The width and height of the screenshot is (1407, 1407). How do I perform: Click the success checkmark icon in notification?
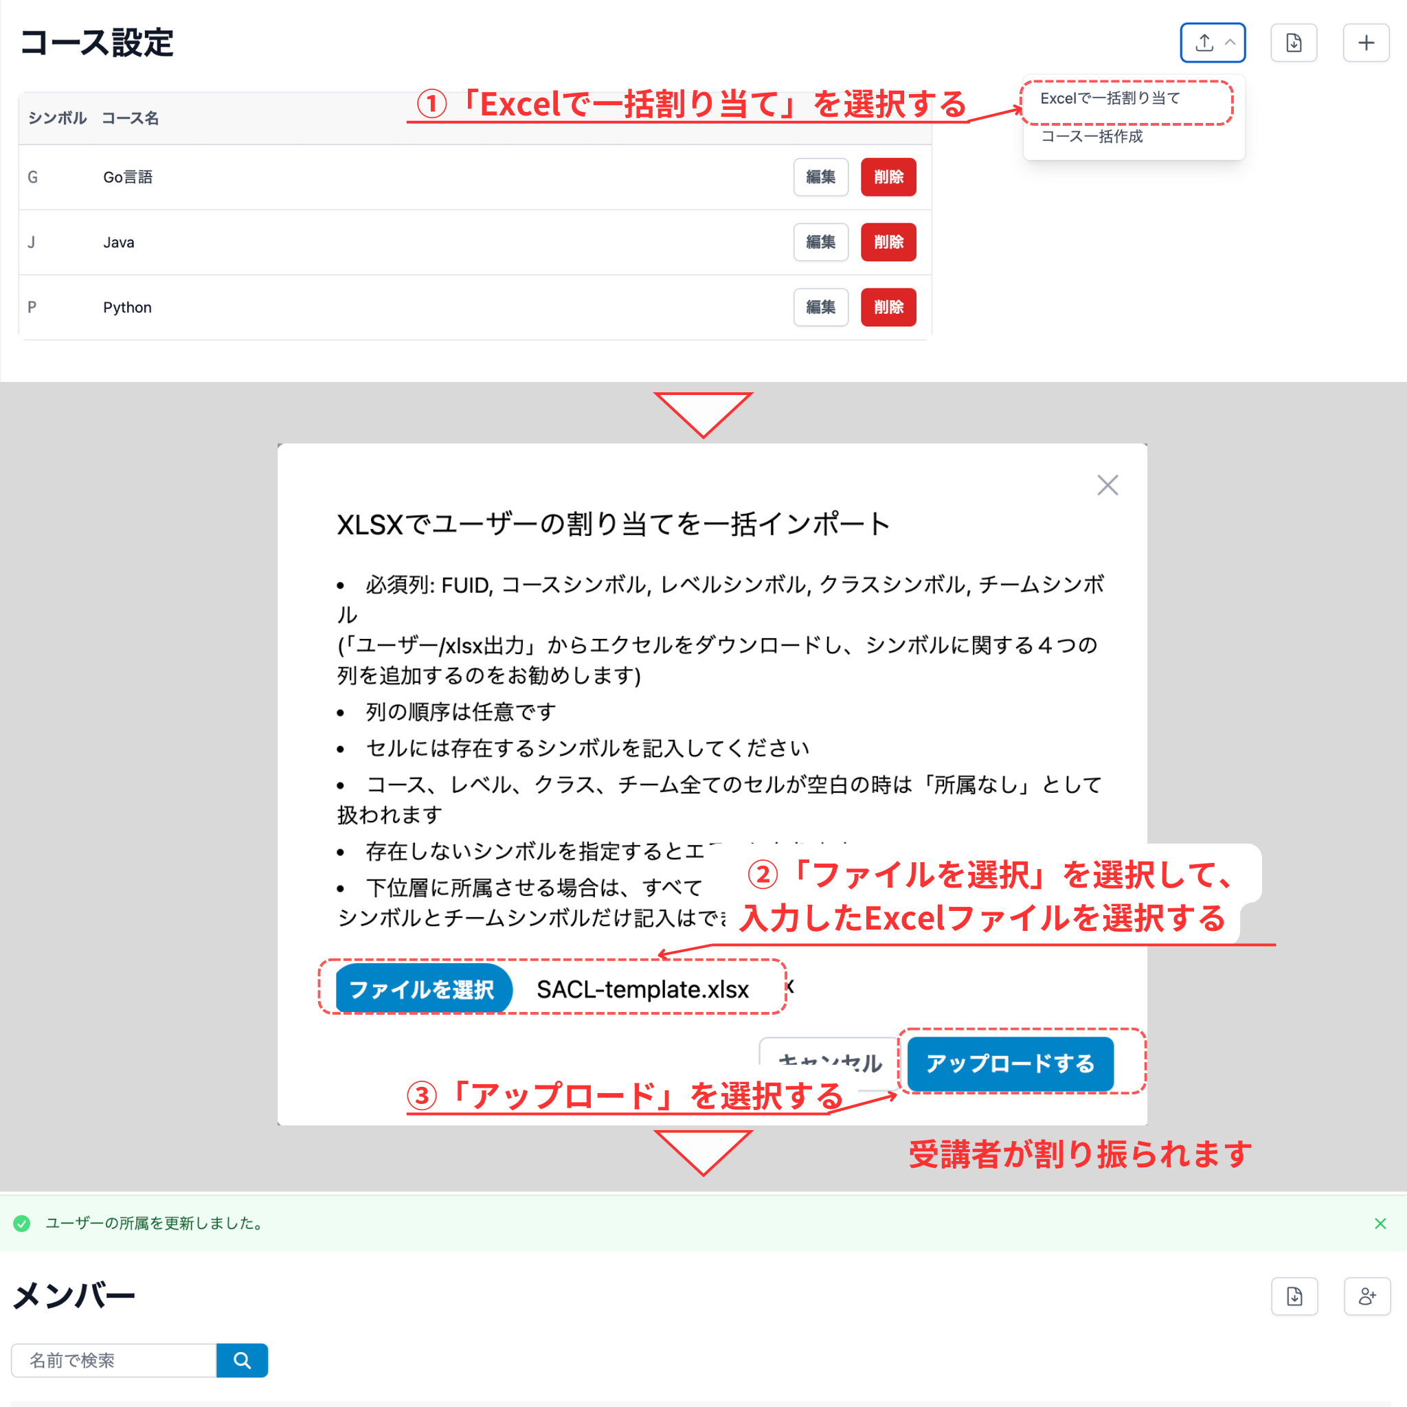21,1224
